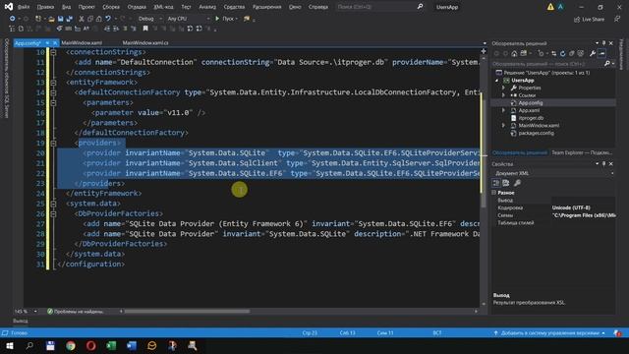Open the XML-код menu

[x=163, y=7]
